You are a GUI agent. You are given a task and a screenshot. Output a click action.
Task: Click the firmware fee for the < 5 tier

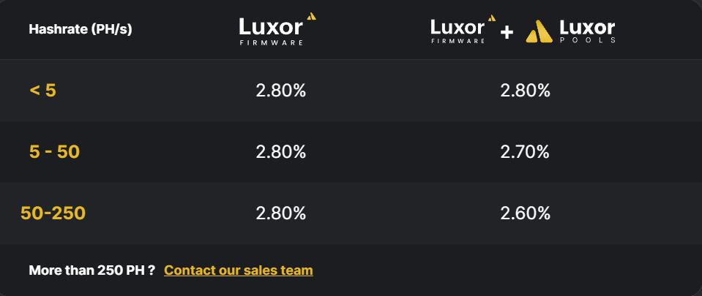[280, 91]
